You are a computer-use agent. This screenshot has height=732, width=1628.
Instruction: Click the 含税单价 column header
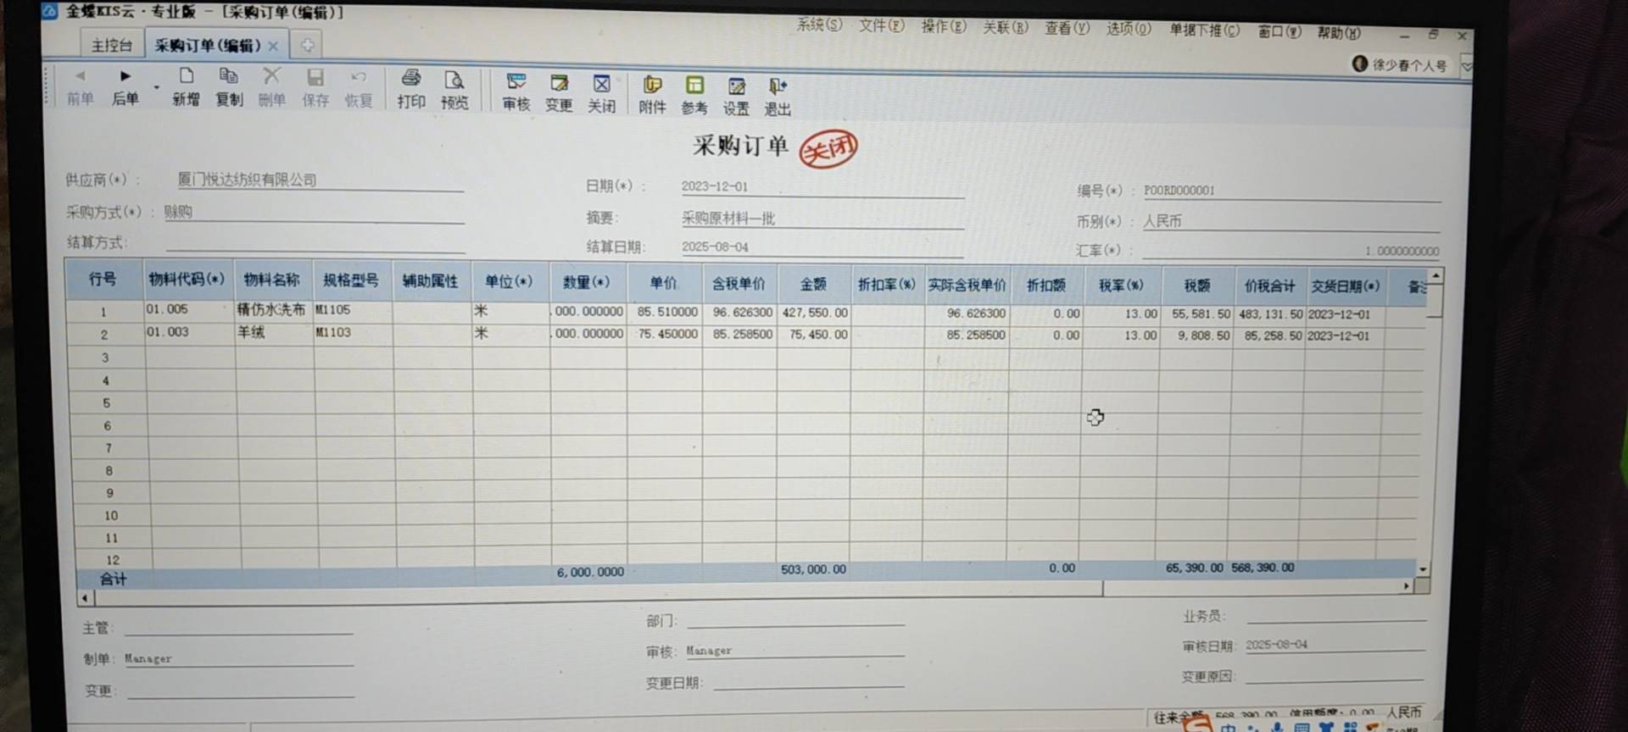[739, 284]
